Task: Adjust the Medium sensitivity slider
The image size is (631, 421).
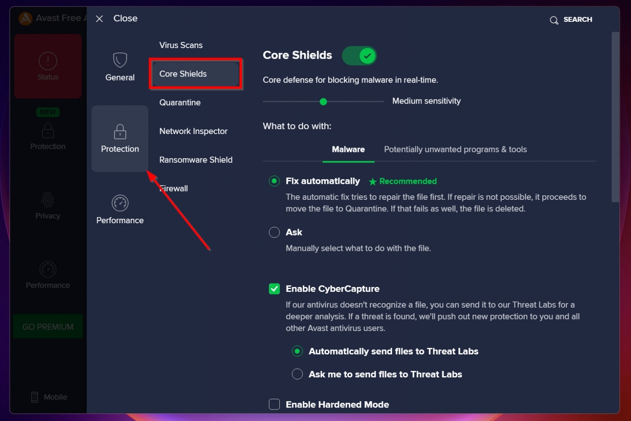Action: [323, 101]
